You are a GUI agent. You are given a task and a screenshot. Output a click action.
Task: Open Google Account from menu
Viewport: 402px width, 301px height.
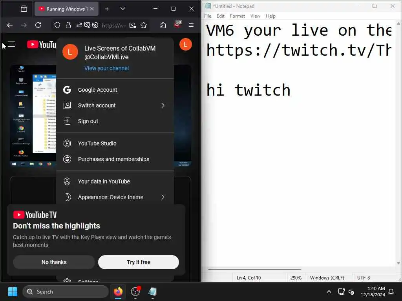coord(115,90)
